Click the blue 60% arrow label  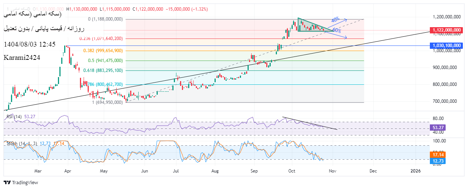(336, 30)
